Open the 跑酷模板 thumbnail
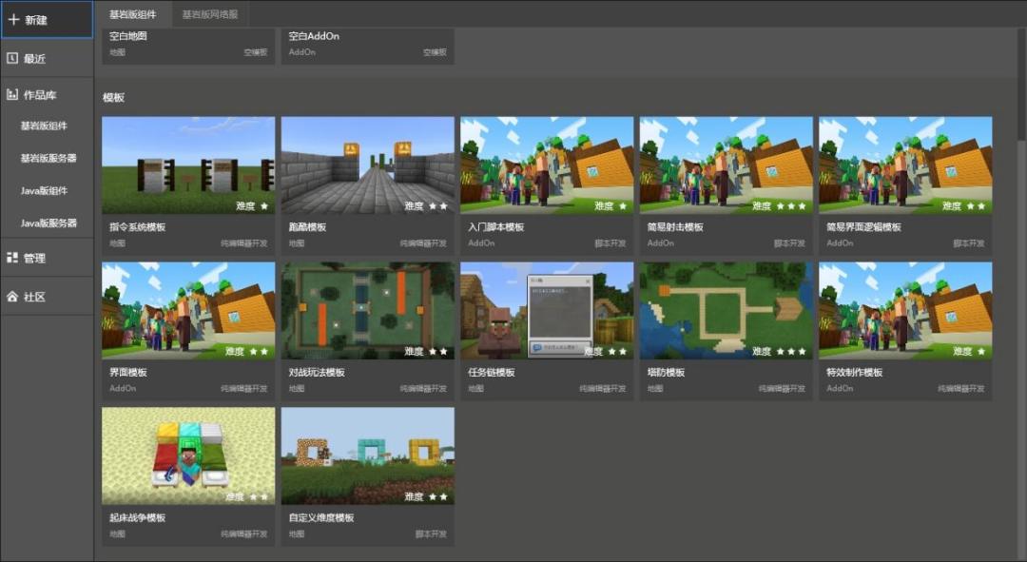 point(367,165)
